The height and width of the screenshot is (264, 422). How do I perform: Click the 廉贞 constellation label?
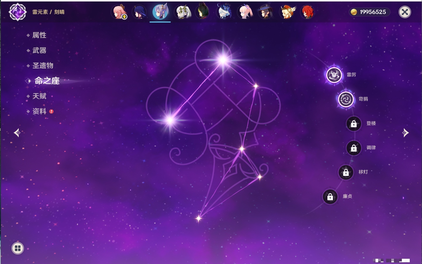pos(347,196)
